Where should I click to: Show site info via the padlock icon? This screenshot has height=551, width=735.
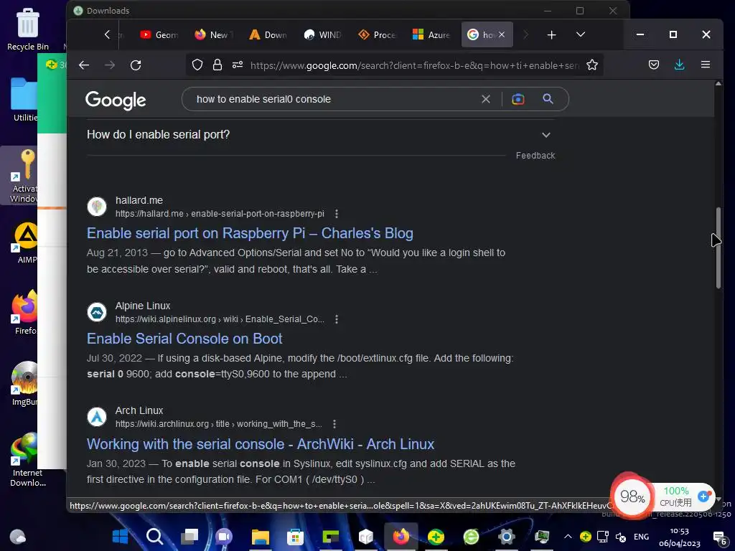pos(217,65)
